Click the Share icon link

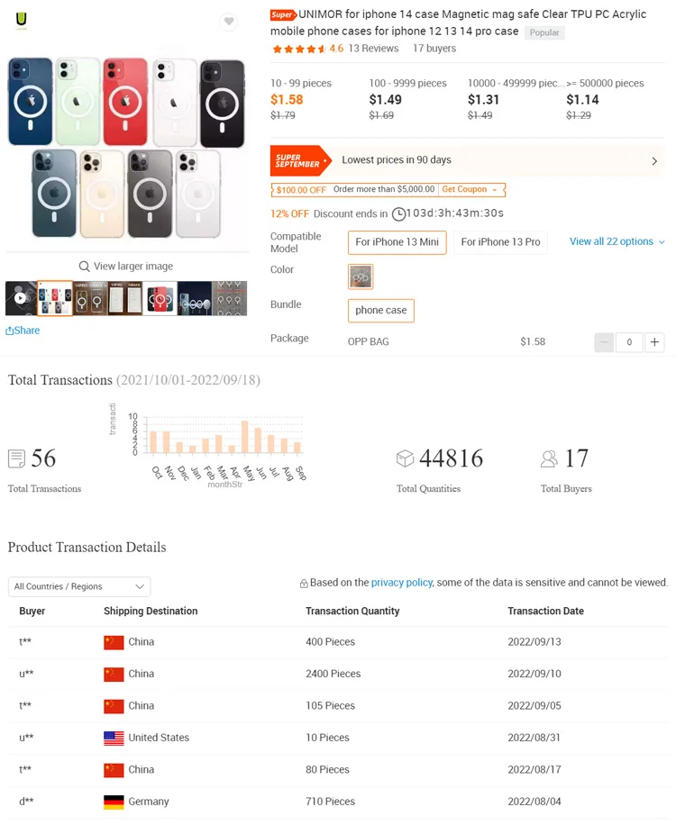(x=23, y=331)
